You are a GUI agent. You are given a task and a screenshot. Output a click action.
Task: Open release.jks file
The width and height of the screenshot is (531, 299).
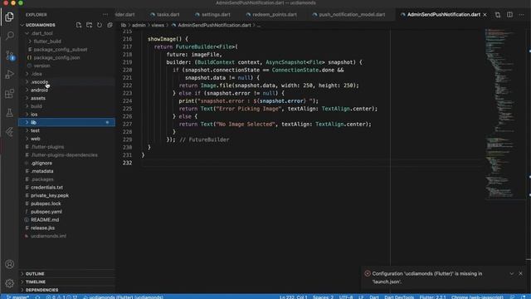click(42, 228)
